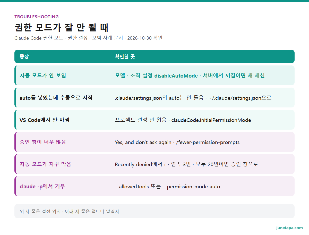
Task: Click the text mentioning /fewer-permission-prompts
Action: [177, 142]
